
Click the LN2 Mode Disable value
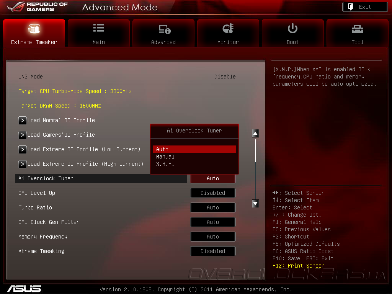pos(225,77)
